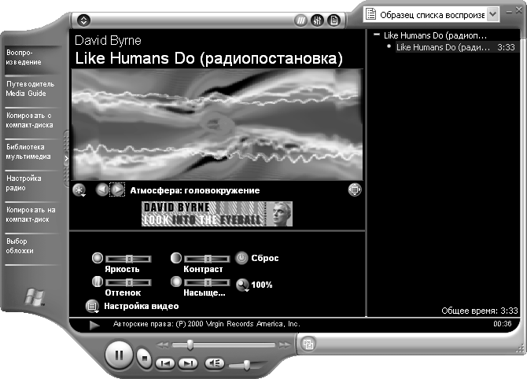Click the play status icon in status bar
Screen dimensions: 527x379
(x=94, y=326)
